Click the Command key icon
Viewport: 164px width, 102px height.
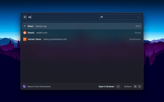135,86
